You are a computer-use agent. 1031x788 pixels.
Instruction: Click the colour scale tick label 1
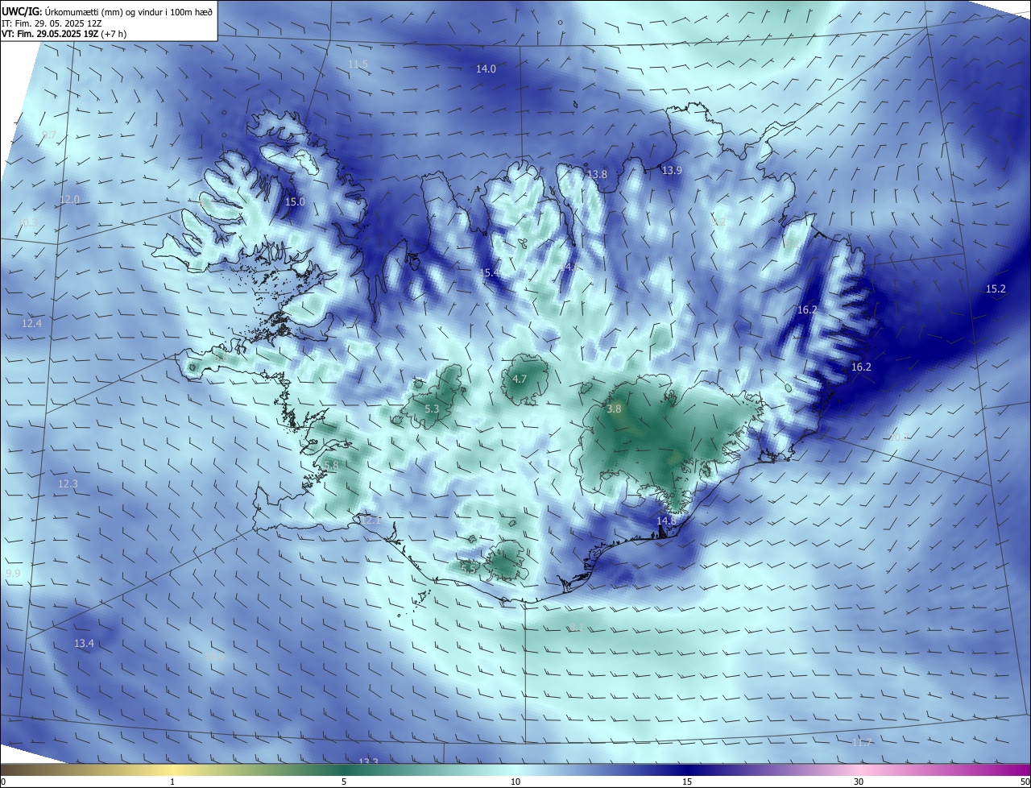tap(173, 782)
